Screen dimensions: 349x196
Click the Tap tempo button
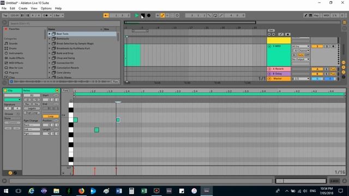pyautogui.click(x=5, y=15)
